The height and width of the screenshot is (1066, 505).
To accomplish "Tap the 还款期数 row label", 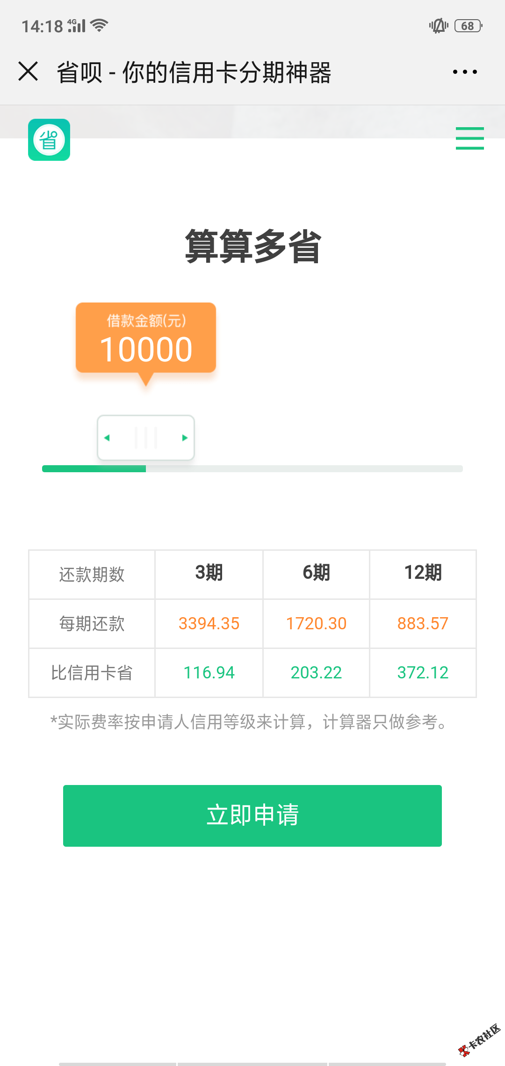I will (92, 575).
